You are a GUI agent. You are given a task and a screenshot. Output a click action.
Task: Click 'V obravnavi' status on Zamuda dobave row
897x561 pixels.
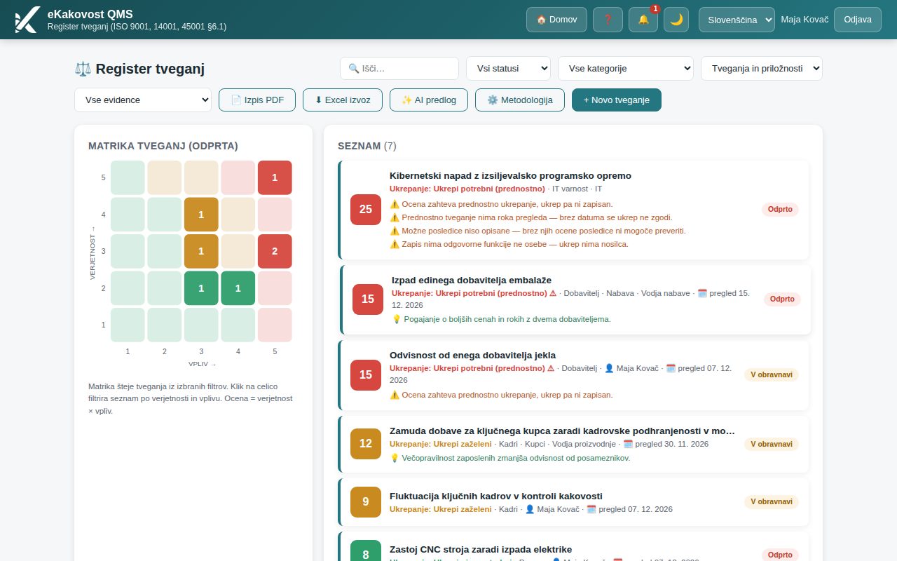tap(772, 444)
